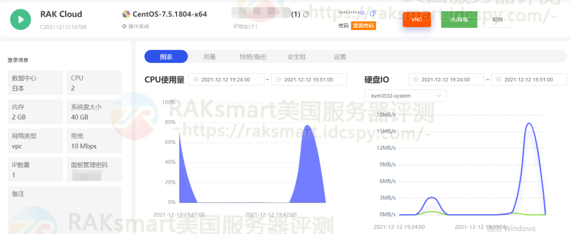Click the CentOS-7.5.1804-x64 OS name
The height and width of the screenshot is (234, 570).
click(170, 14)
